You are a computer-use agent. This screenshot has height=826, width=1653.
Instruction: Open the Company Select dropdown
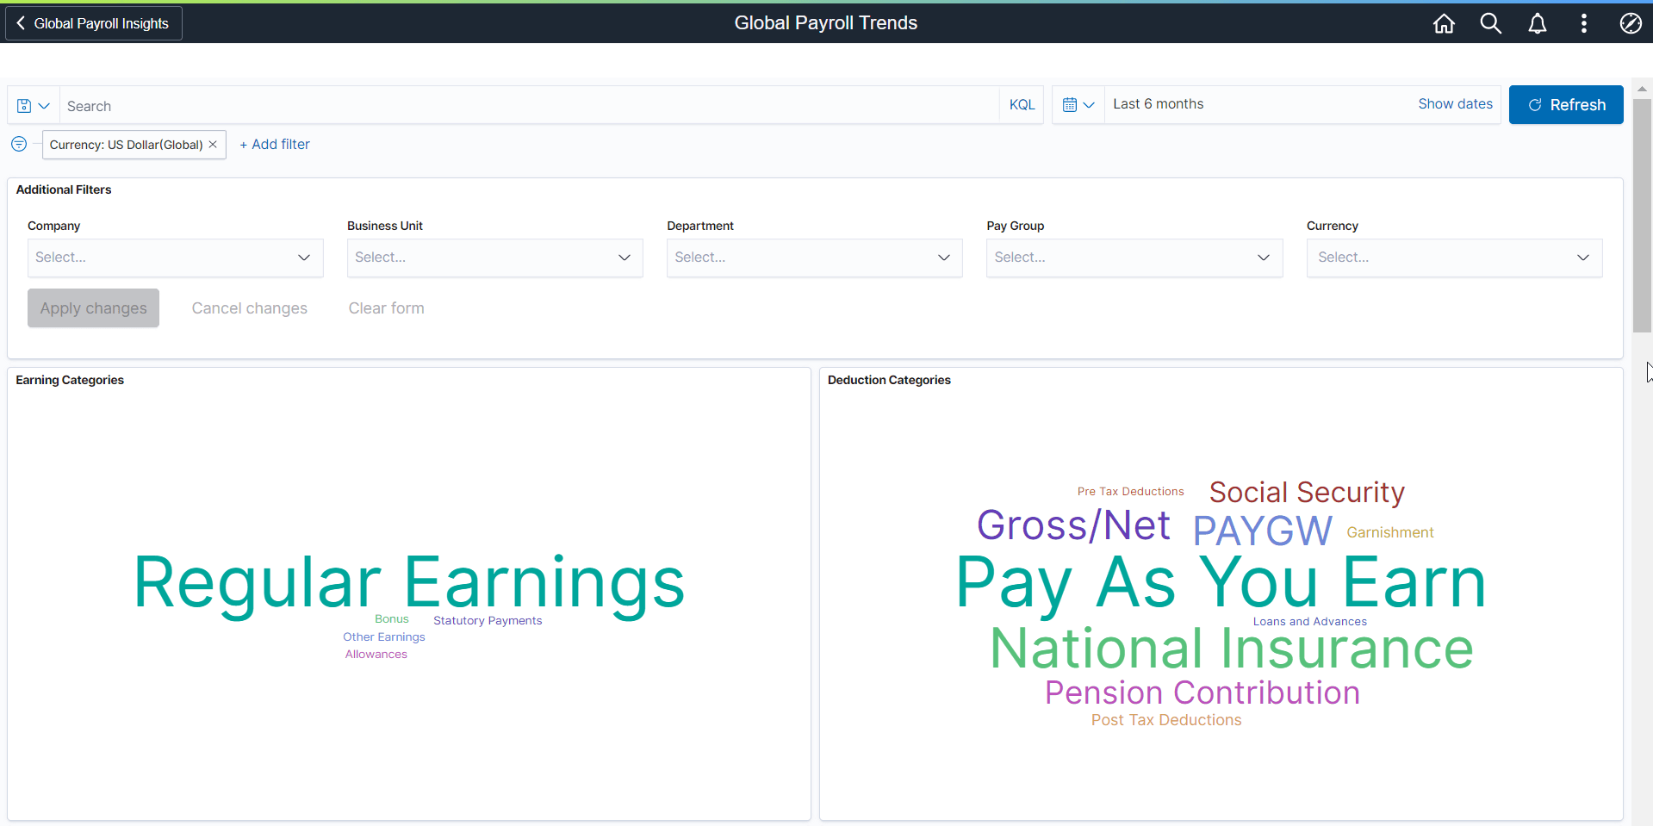tap(175, 257)
